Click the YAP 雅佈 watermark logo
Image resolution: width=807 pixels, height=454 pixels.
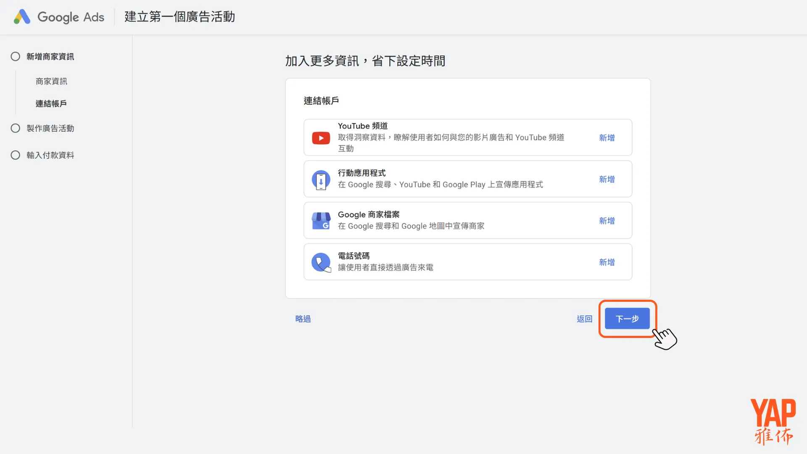click(773, 421)
